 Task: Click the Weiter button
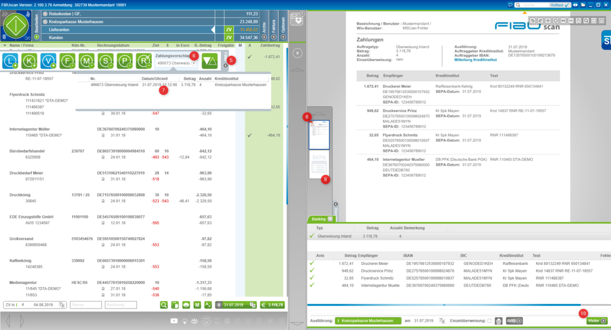[x=596, y=321]
